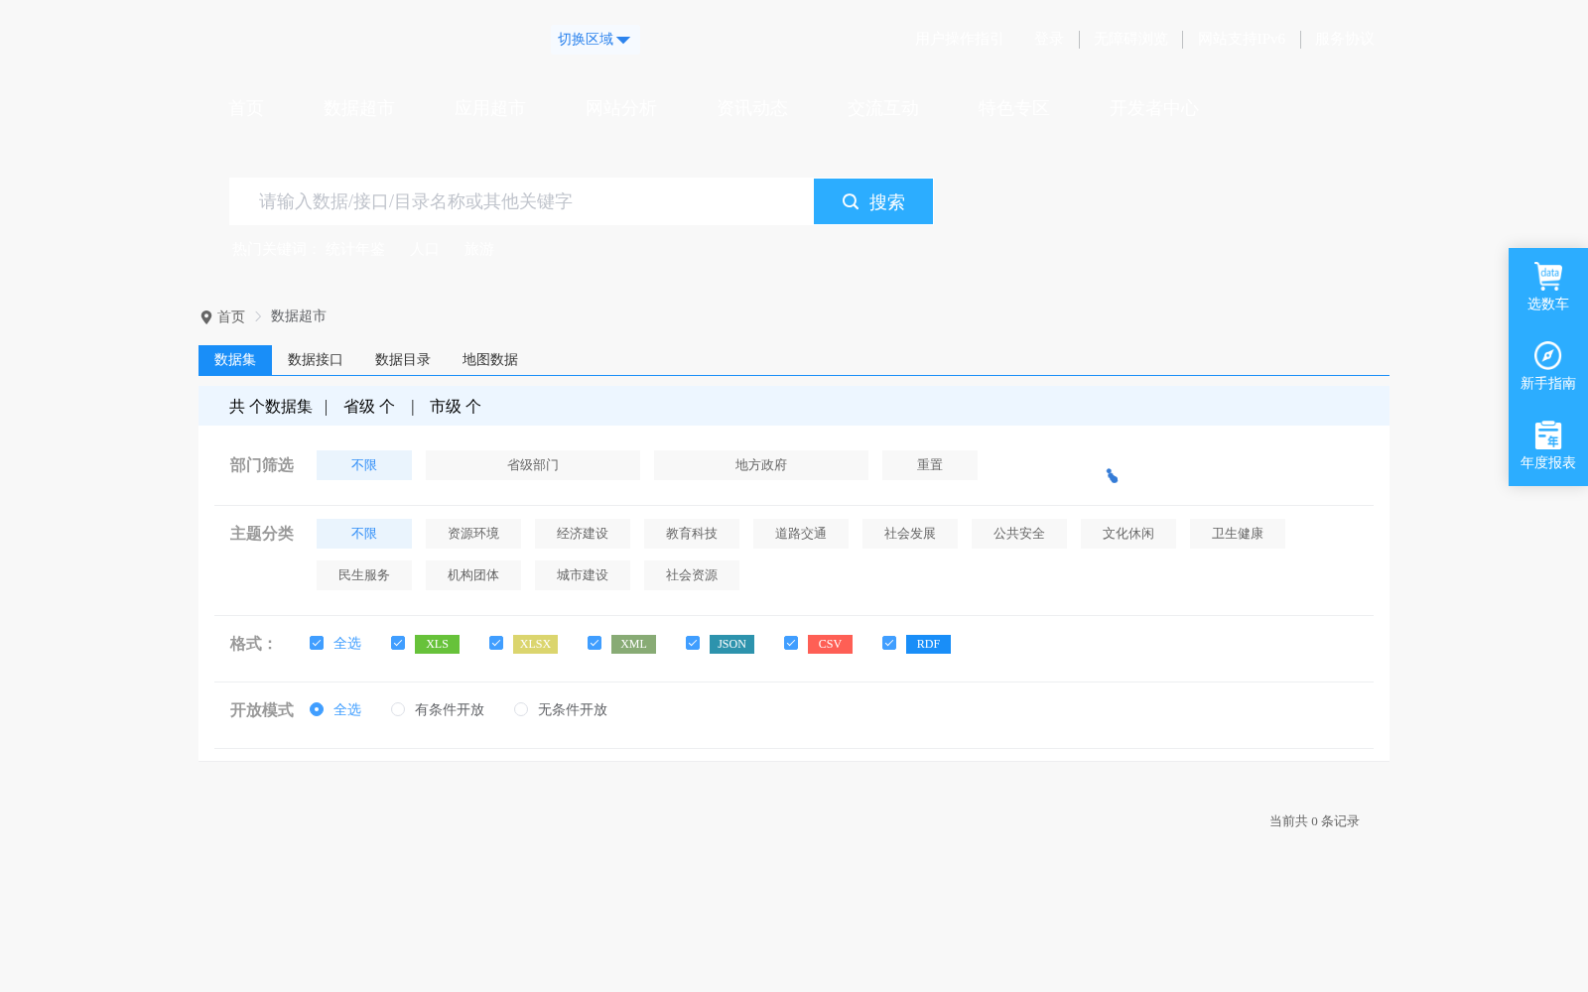Select the 无条件开放 radio button
1588x992 pixels.
coord(521,709)
